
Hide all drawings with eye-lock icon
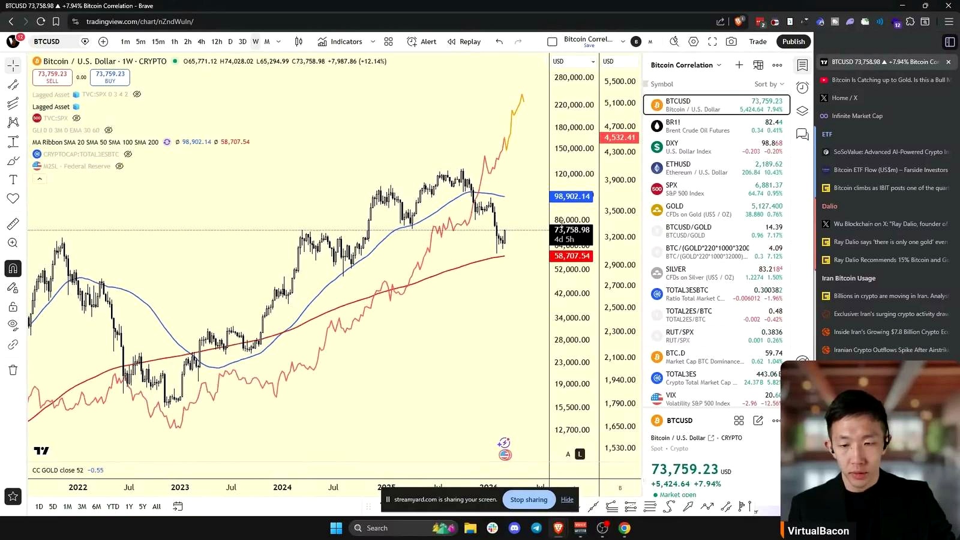13,325
